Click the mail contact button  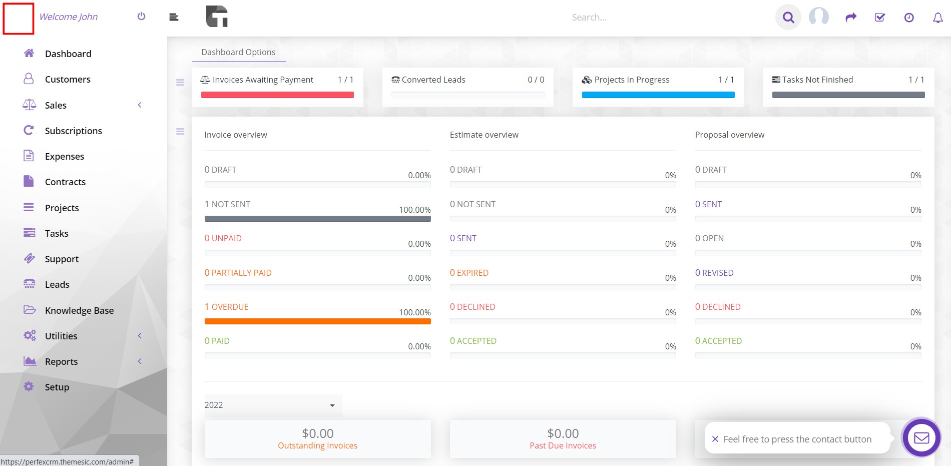coord(921,438)
